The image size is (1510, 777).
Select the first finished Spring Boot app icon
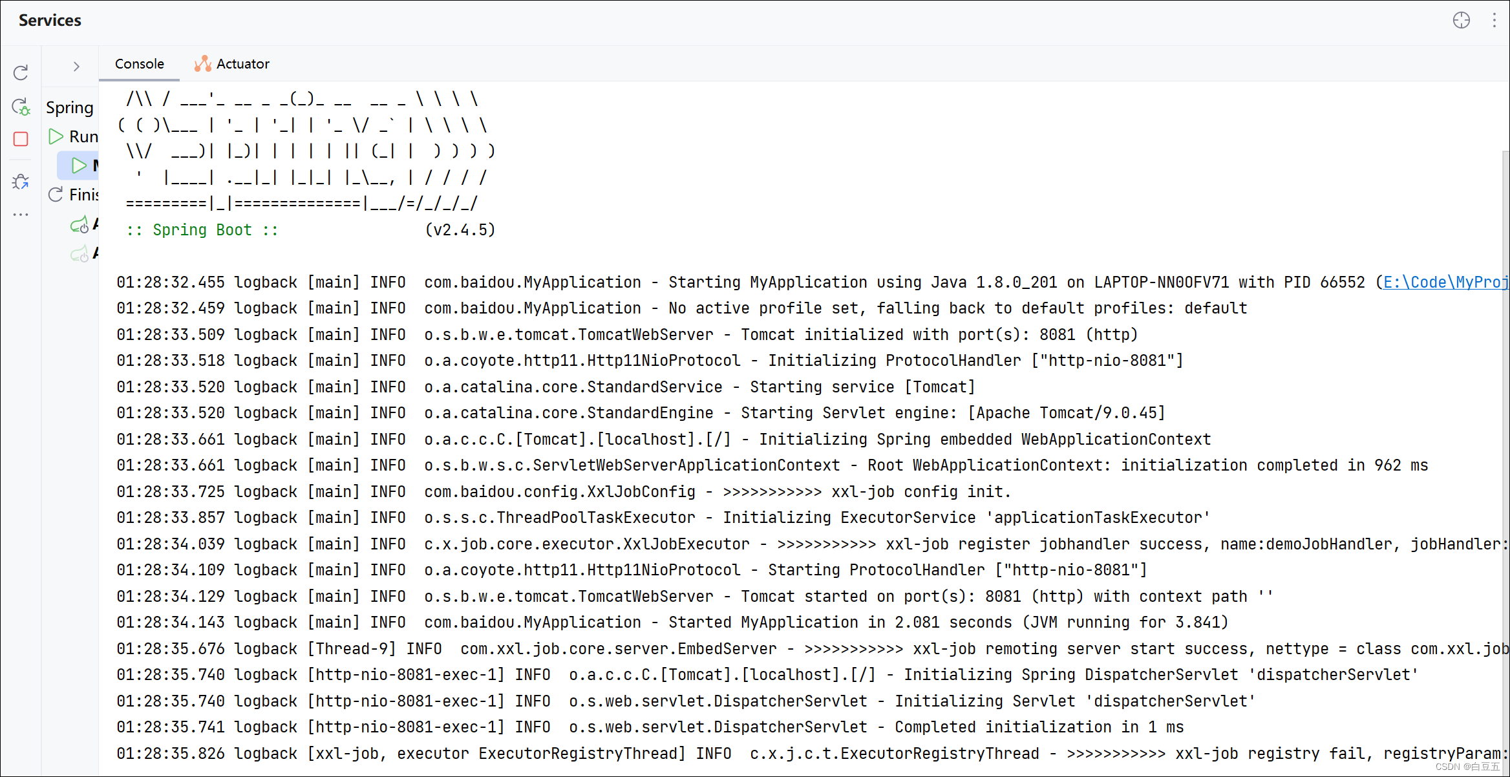pos(80,224)
